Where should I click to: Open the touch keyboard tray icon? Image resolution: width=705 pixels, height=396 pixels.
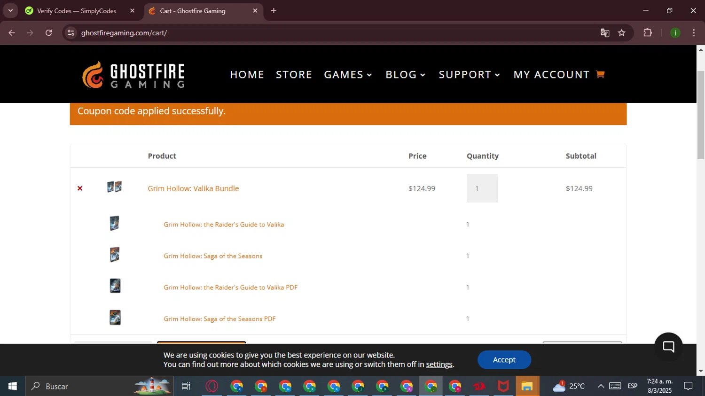coord(615,386)
